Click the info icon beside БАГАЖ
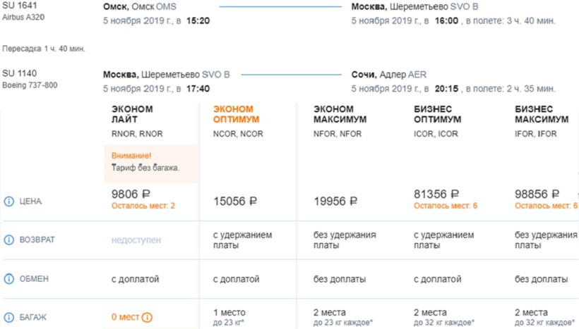579x329 pixels. (x=9, y=318)
